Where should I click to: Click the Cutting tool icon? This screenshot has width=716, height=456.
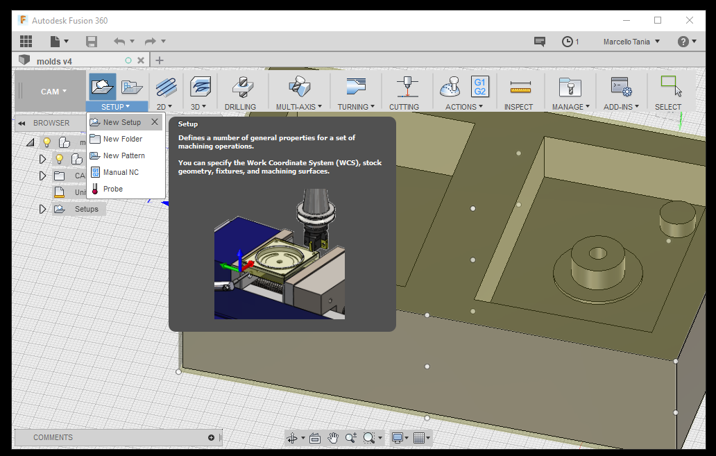tap(407, 86)
